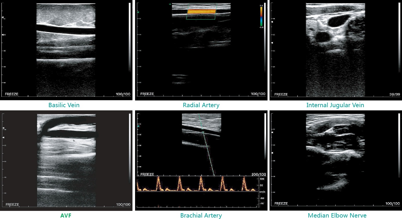
Task: Click the orange color flow box in Radial Artery
Action: point(202,11)
